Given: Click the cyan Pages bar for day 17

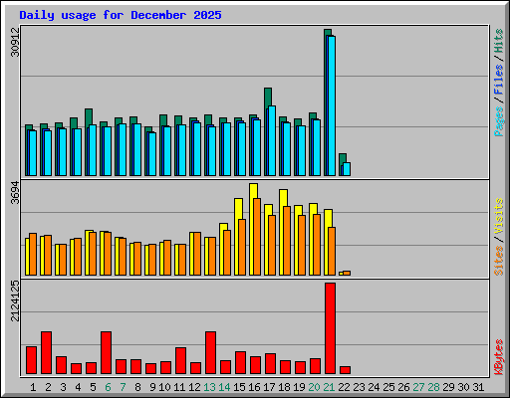Looking at the screenshot, I should [x=272, y=141].
